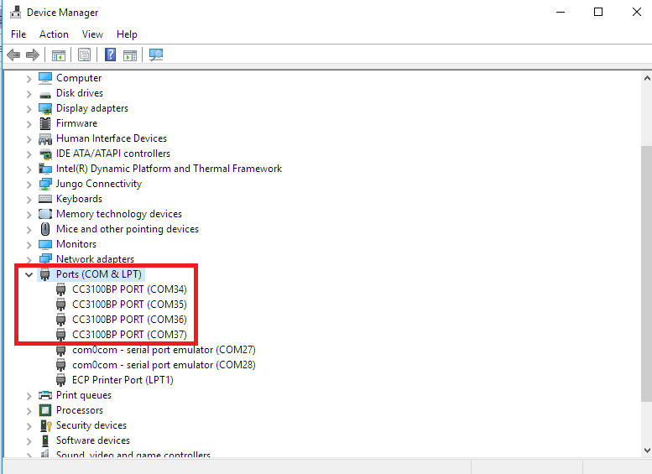652x474 pixels.
Task: Open the Action menu
Action: 54,34
